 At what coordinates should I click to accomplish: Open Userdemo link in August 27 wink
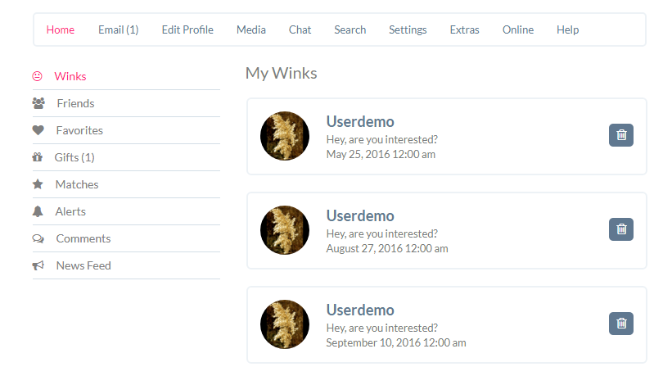pos(360,216)
